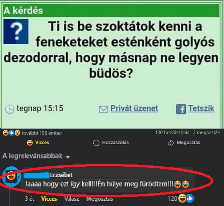The height and width of the screenshot is (206, 224).
Task: Click the commenter's profile avatar
Action: click(12, 176)
